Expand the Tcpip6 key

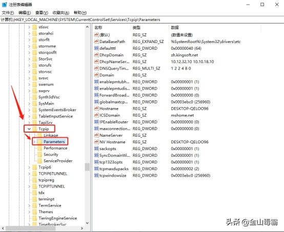click(x=29, y=167)
